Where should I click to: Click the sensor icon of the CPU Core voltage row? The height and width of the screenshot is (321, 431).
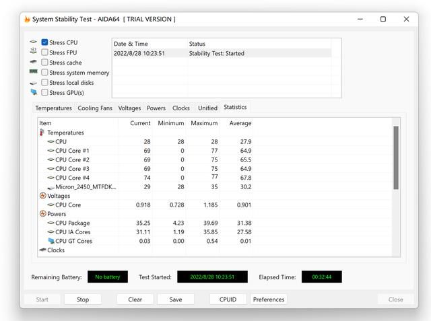click(x=51, y=205)
